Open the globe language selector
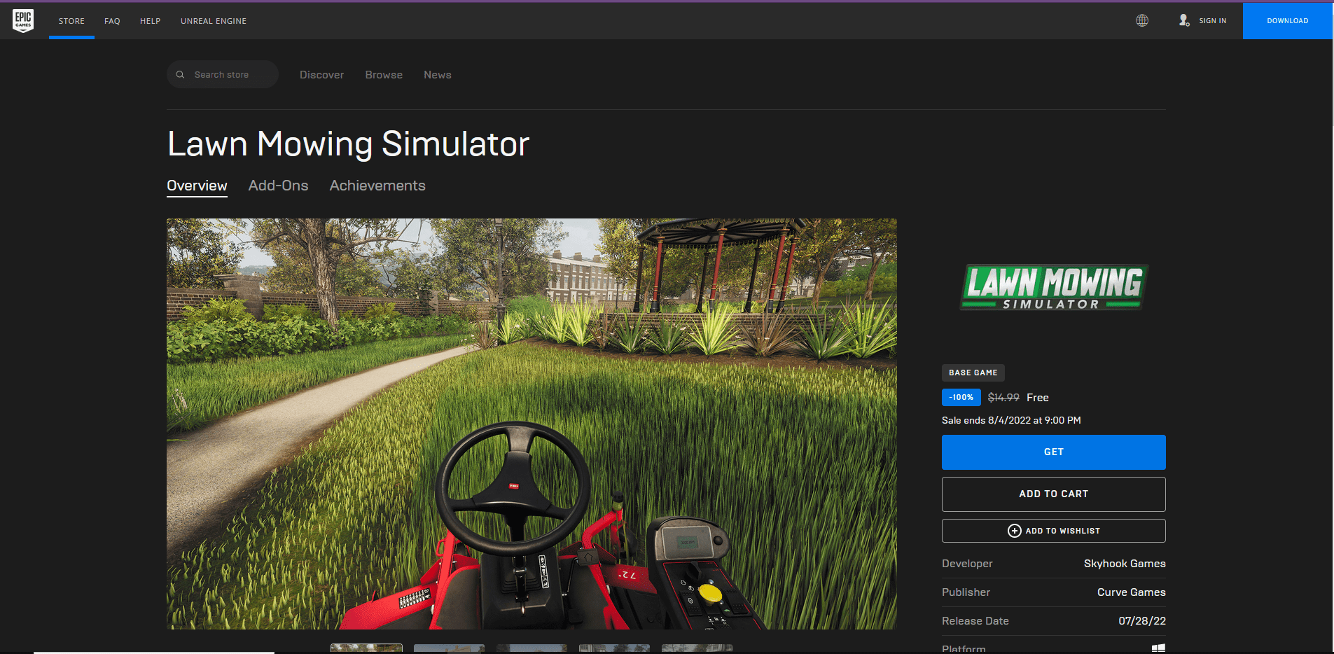Screen dimensions: 1334x654 click(1142, 20)
